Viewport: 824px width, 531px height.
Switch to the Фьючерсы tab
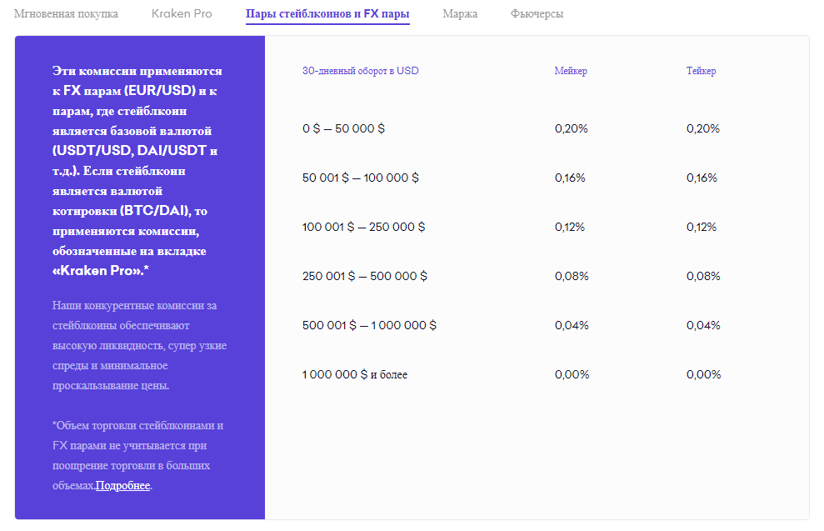(x=537, y=13)
